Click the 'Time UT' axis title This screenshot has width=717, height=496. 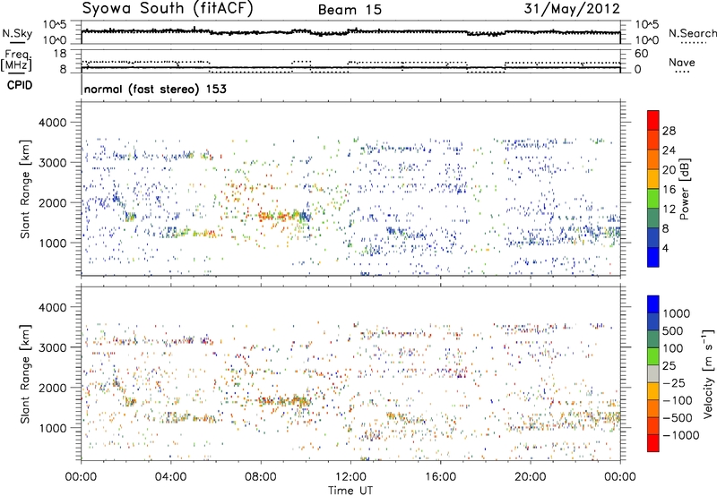350,491
